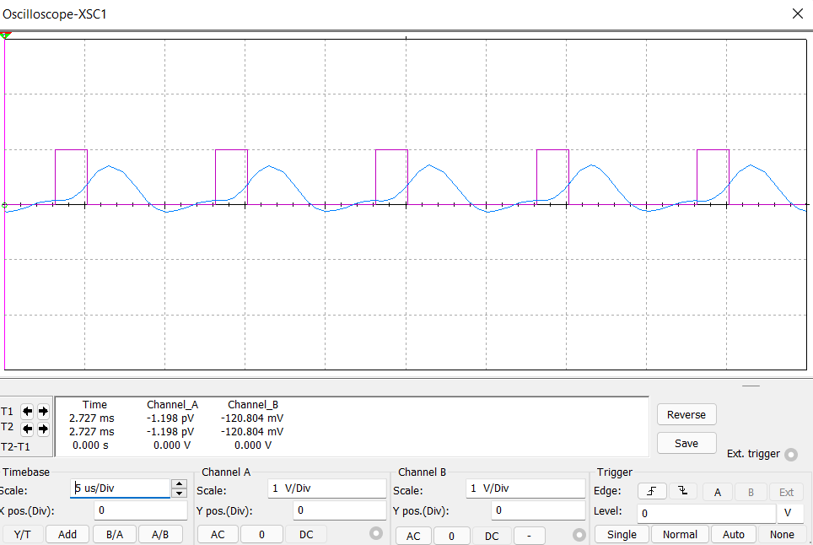Click Channel B terminal indicator
The width and height of the screenshot is (813, 545).
pyautogui.click(x=579, y=535)
